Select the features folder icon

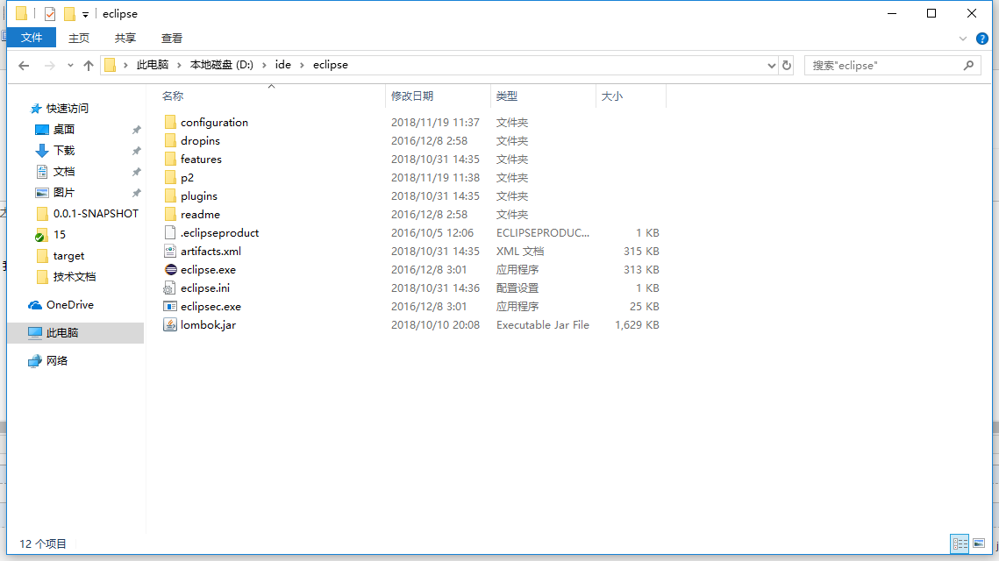point(170,160)
